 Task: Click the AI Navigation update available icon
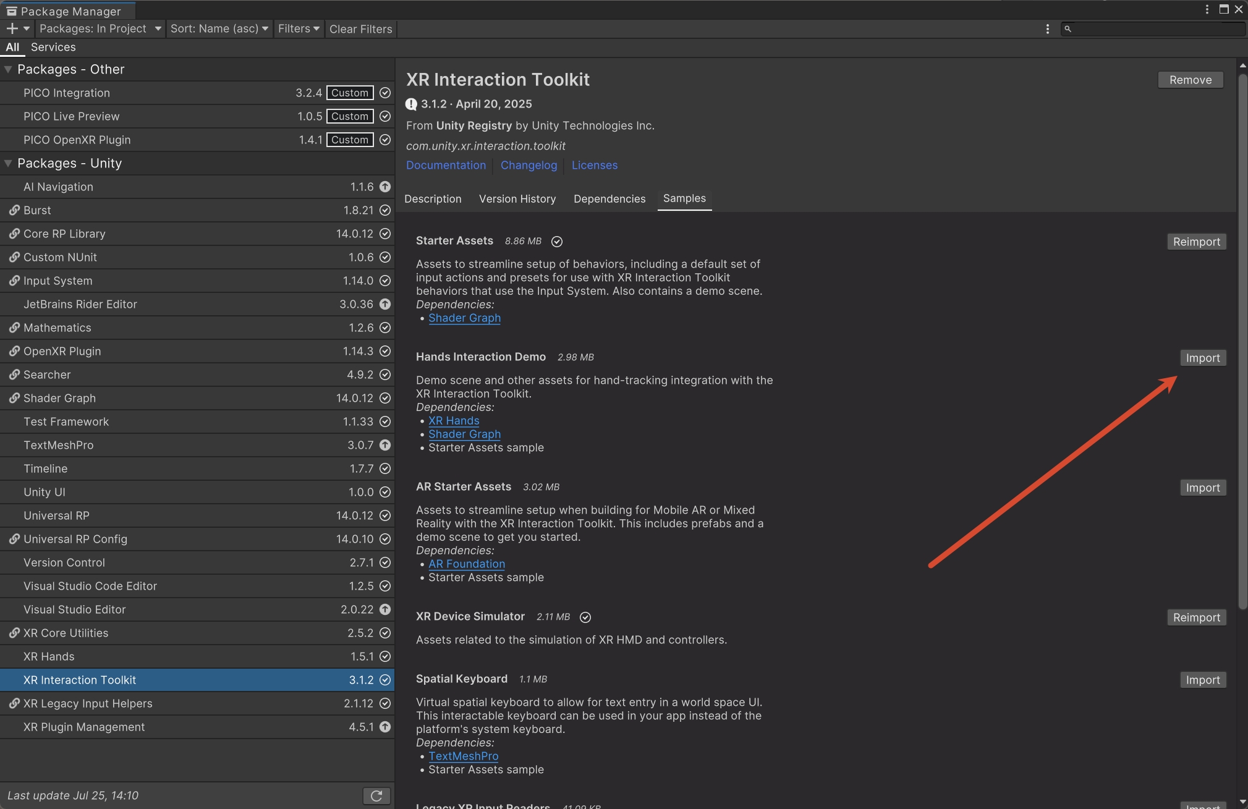(x=385, y=187)
